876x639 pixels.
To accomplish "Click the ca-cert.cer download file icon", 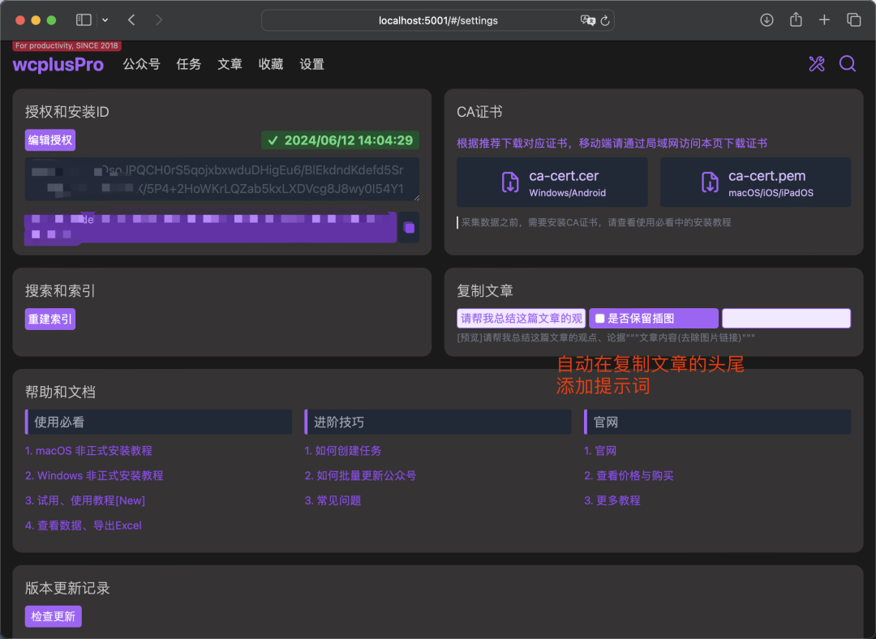I will click(x=510, y=182).
